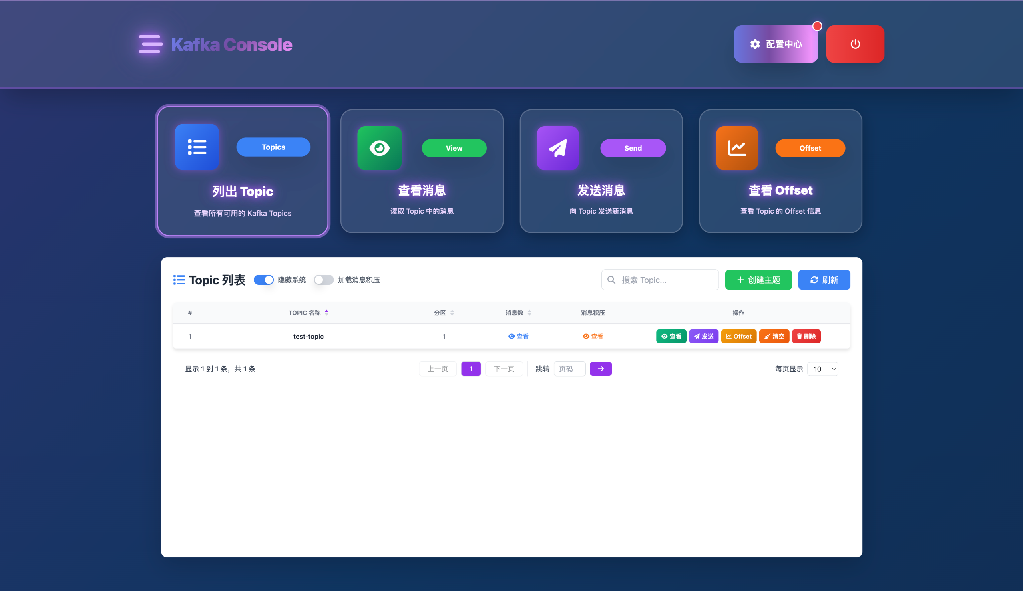Image resolution: width=1023 pixels, height=591 pixels.
Task: Toggle the 隐藏系统 switch off
Action: pyautogui.click(x=263, y=280)
